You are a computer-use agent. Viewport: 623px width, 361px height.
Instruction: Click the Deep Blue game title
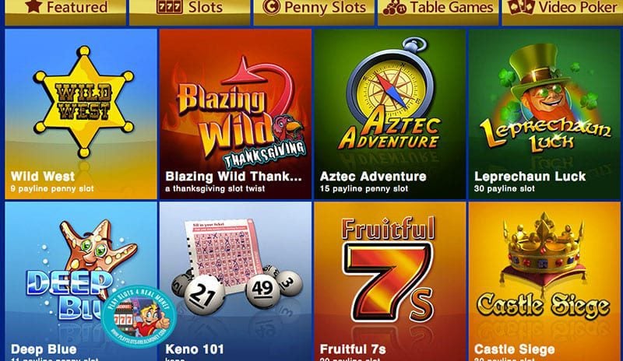pos(44,349)
